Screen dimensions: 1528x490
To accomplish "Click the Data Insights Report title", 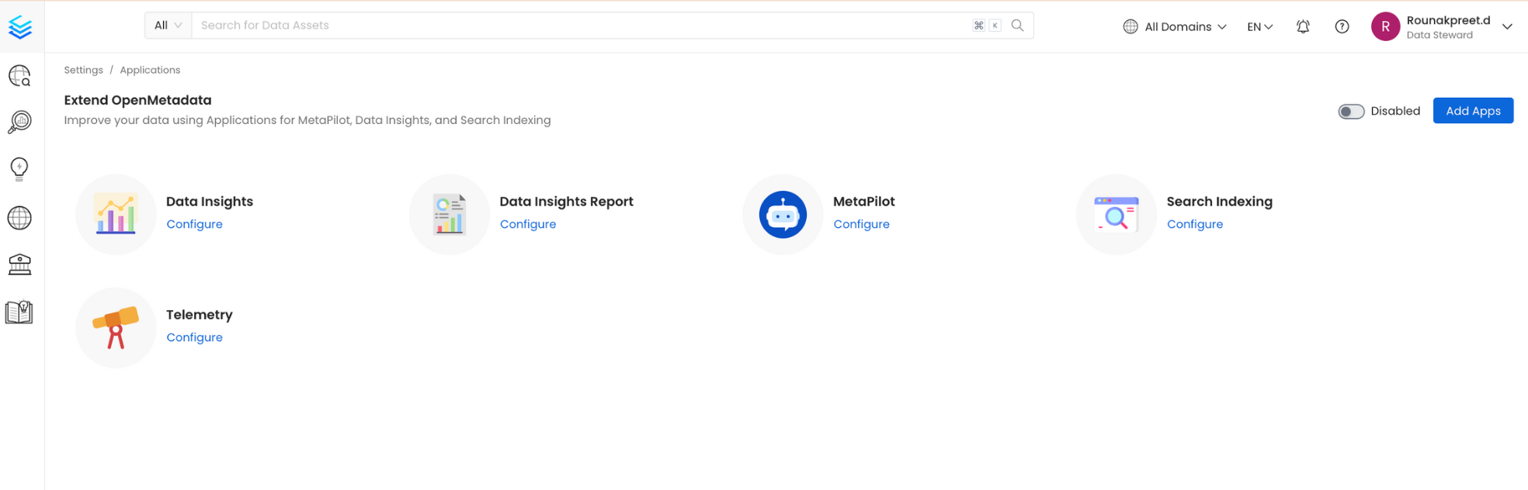I will click(566, 202).
